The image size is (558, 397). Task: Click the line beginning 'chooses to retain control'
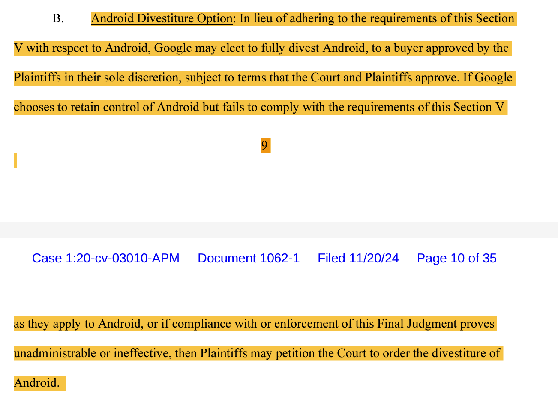point(260,107)
